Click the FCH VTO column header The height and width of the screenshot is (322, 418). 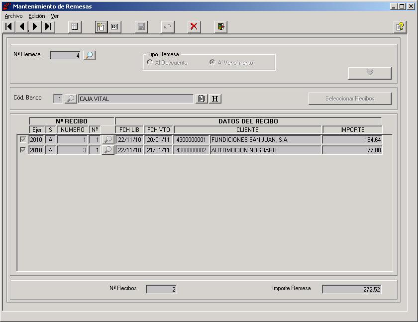(159, 130)
